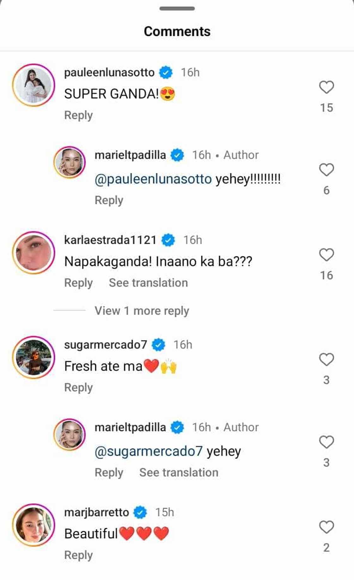Image resolution: width=354 pixels, height=580 pixels.
Task: Reply to marjbarretto's Beautiful comment
Action: pos(78,555)
